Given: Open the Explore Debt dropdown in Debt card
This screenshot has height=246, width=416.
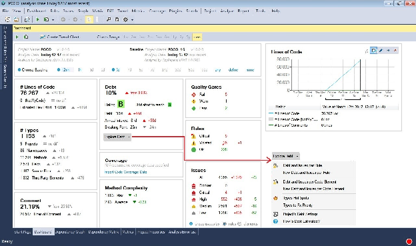Looking at the screenshot, I should [x=117, y=137].
